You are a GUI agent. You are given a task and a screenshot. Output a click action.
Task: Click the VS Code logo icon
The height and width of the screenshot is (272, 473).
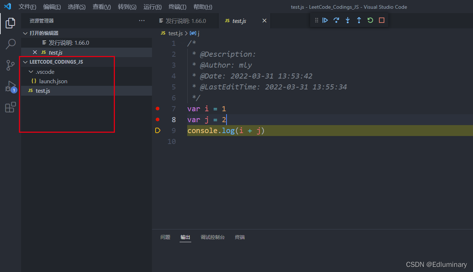point(7,7)
